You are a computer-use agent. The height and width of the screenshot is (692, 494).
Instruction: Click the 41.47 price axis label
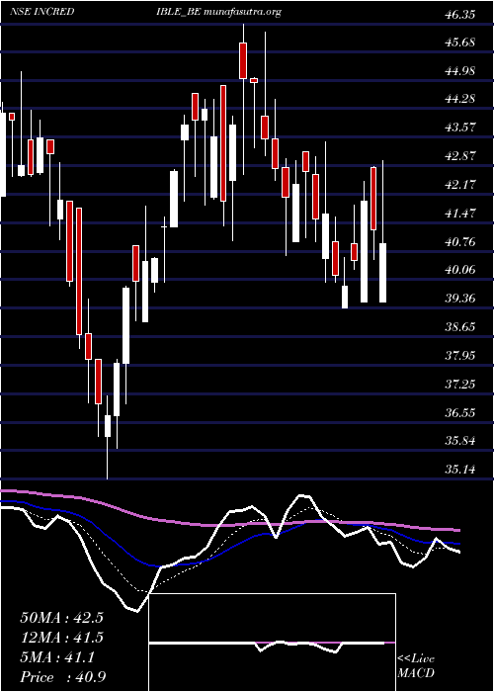(x=459, y=214)
